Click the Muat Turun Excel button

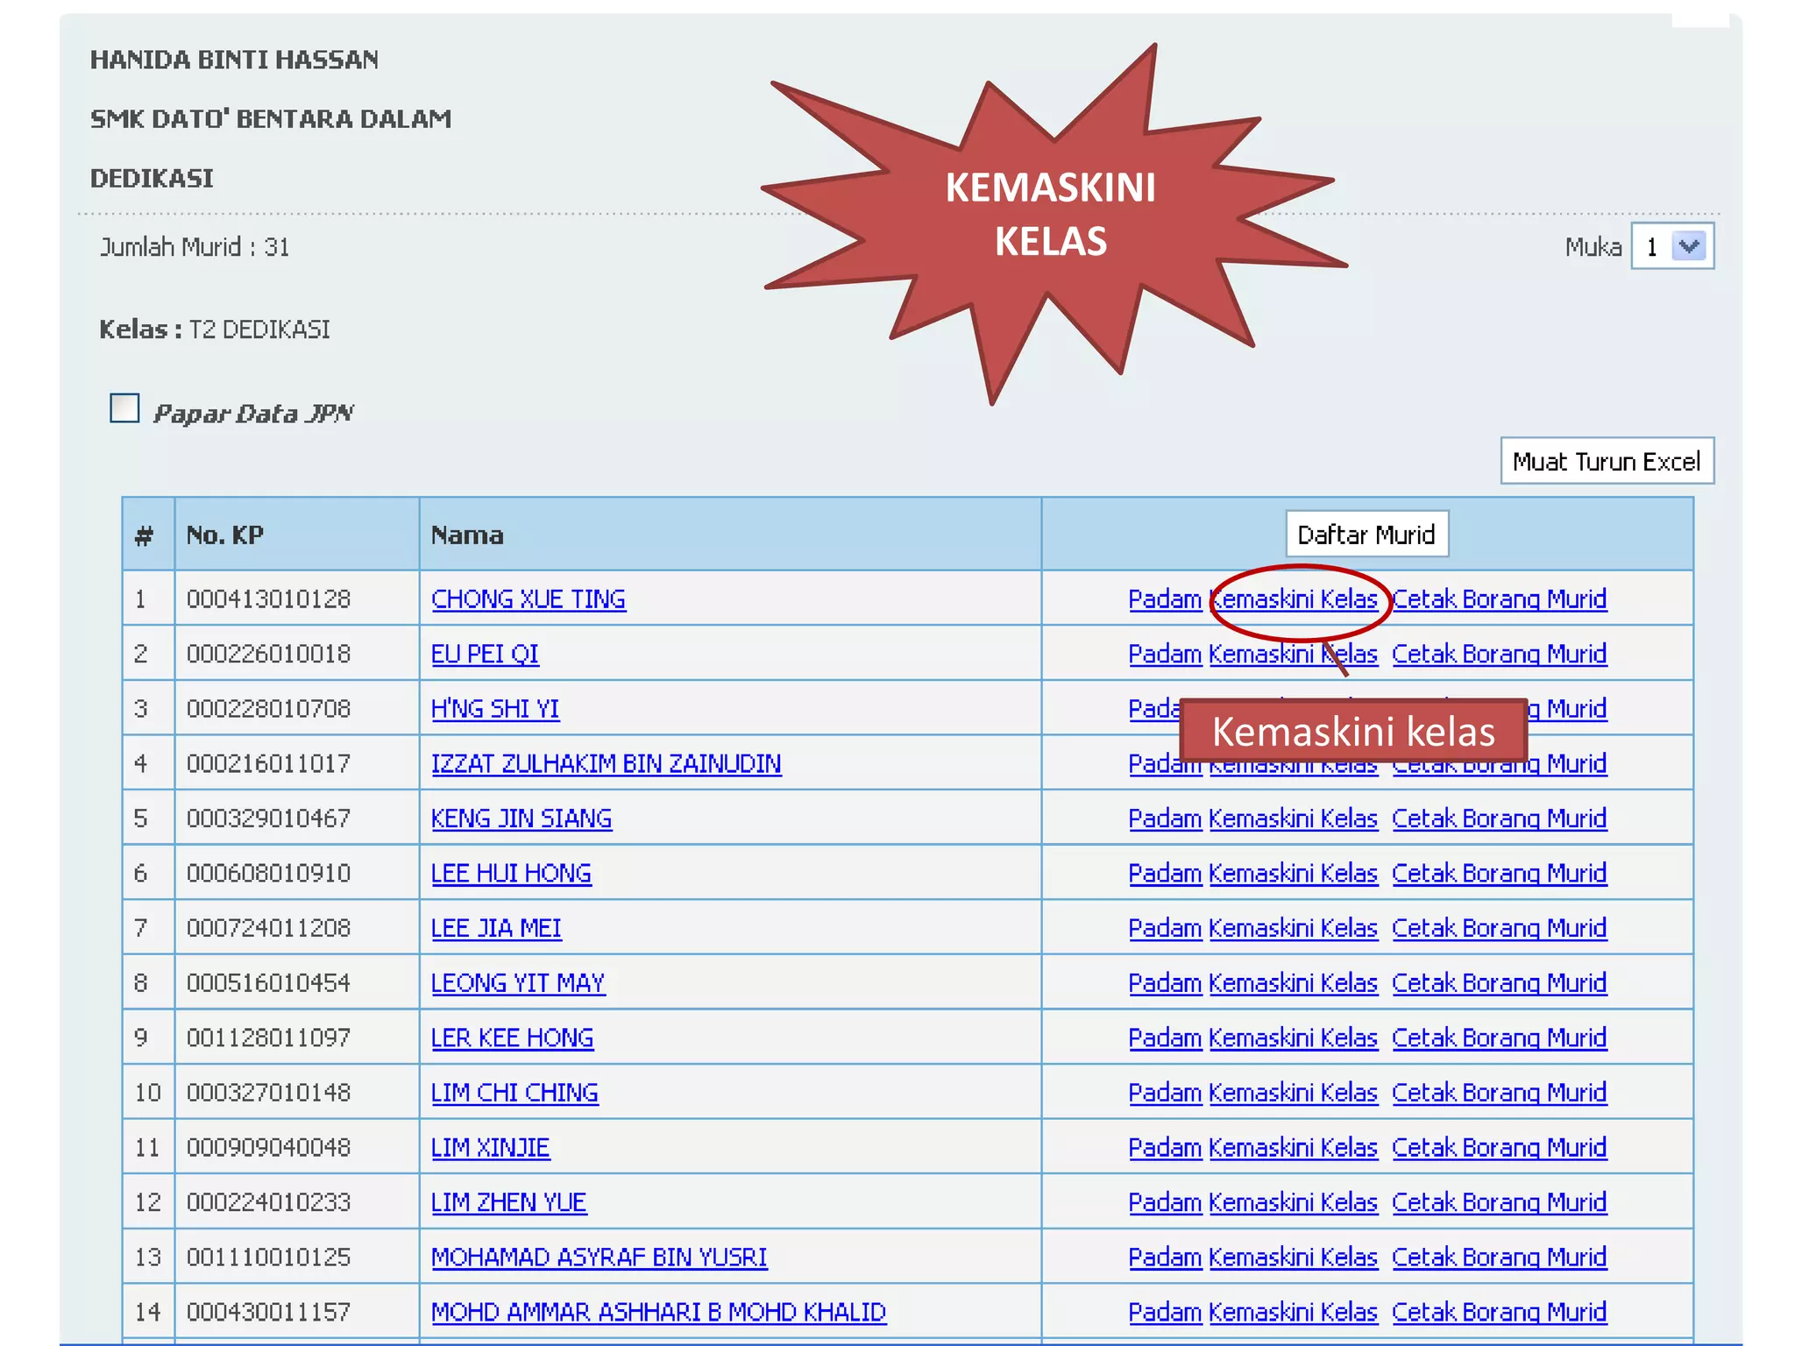pos(1606,461)
